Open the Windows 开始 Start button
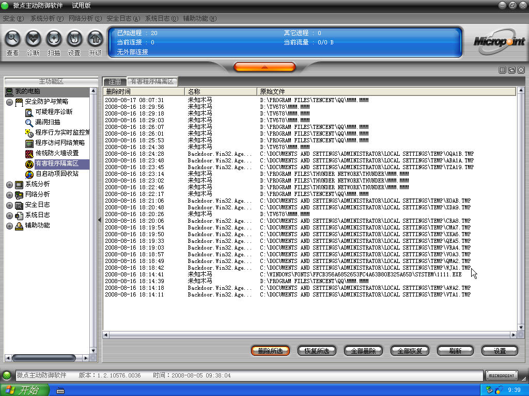Screen dimensions: 529x396 (x=22, y=390)
